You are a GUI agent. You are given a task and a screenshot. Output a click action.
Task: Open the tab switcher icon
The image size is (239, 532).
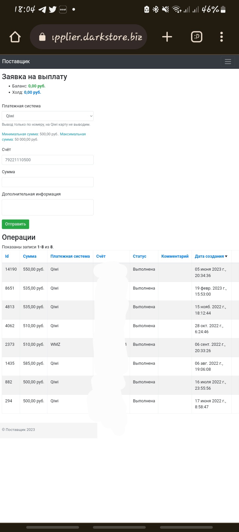[x=197, y=37]
